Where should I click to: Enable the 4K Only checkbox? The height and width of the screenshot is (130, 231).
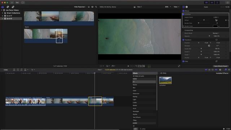click(159, 73)
